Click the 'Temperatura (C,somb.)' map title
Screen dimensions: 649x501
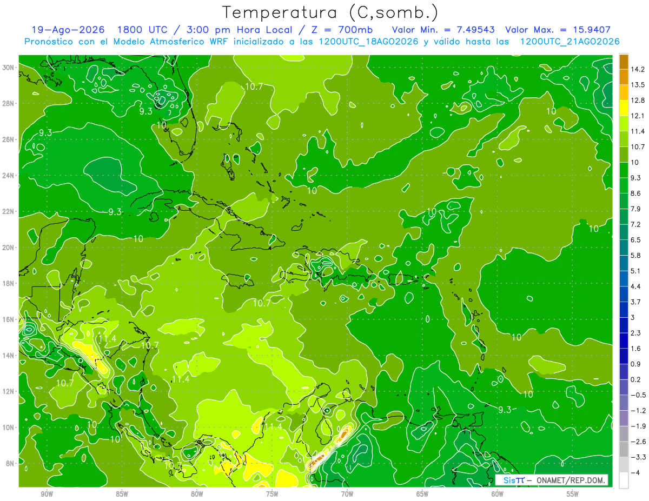(x=330, y=12)
